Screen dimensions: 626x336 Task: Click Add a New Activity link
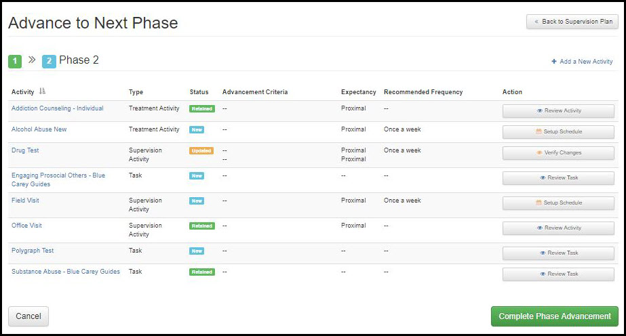click(x=582, y=62)
